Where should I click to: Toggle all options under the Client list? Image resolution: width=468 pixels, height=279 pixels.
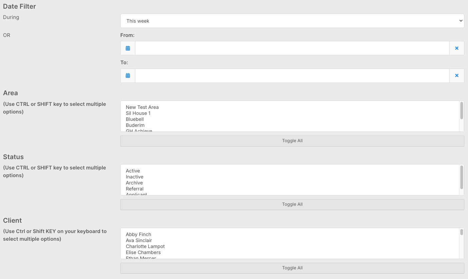pos(292,268)
